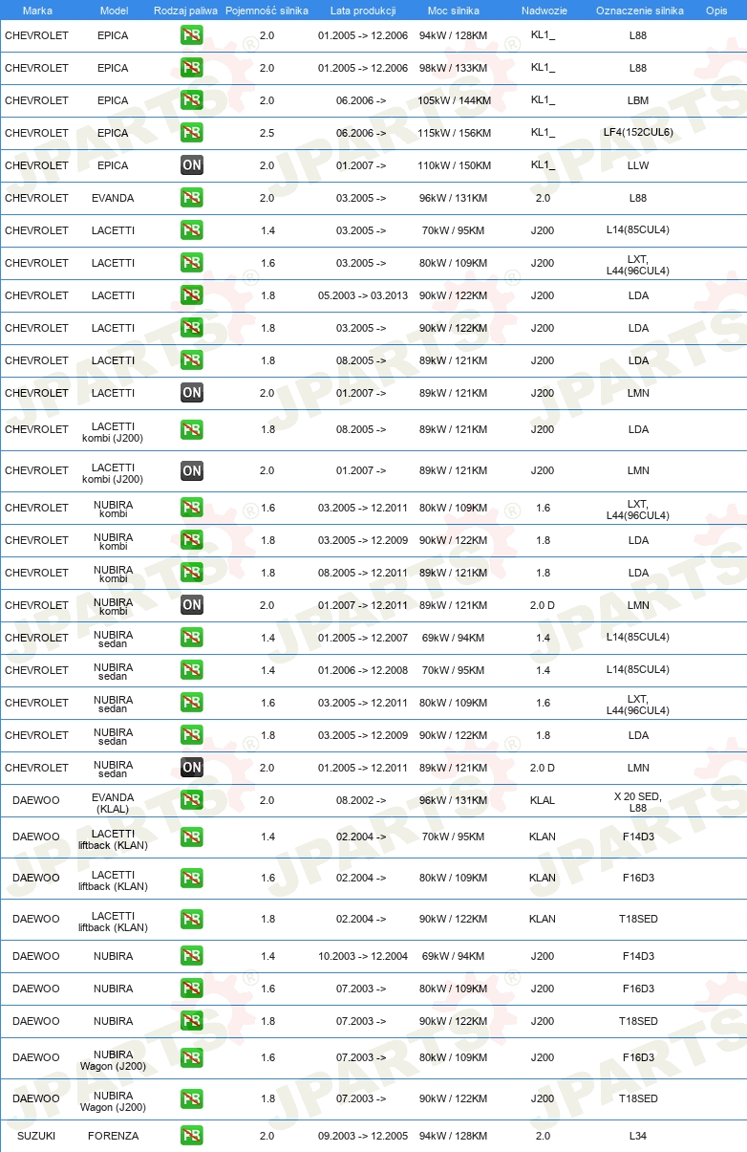
Task: Click the PB icon in the Daewoo Nubira 10.2003 -> 12.2004 row
Action: pyautogui.click(x=191, y=956)
